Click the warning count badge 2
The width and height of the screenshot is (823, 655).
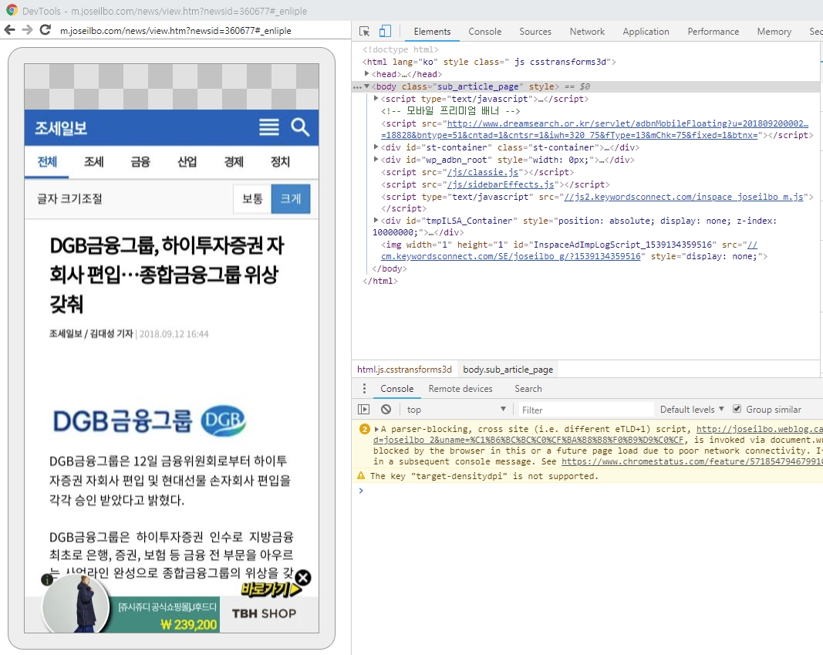(x=364, y=429)
